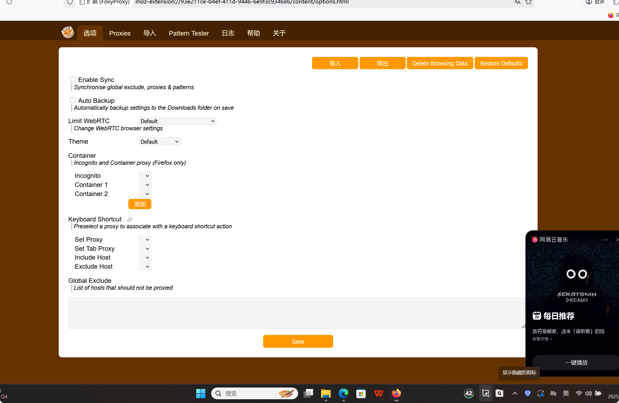Open the Theme dropdown
619x403 pixels.
tap(159, 142)
